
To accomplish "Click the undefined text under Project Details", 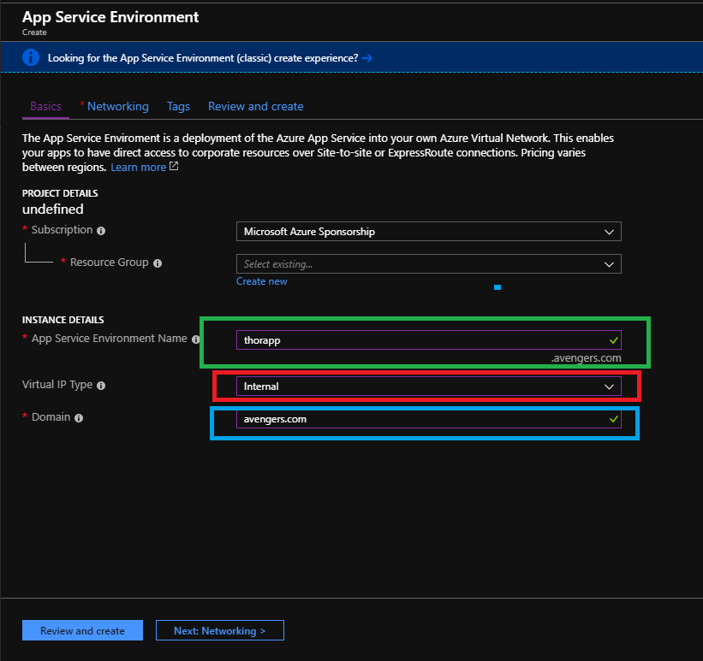I will coord(53,210).
